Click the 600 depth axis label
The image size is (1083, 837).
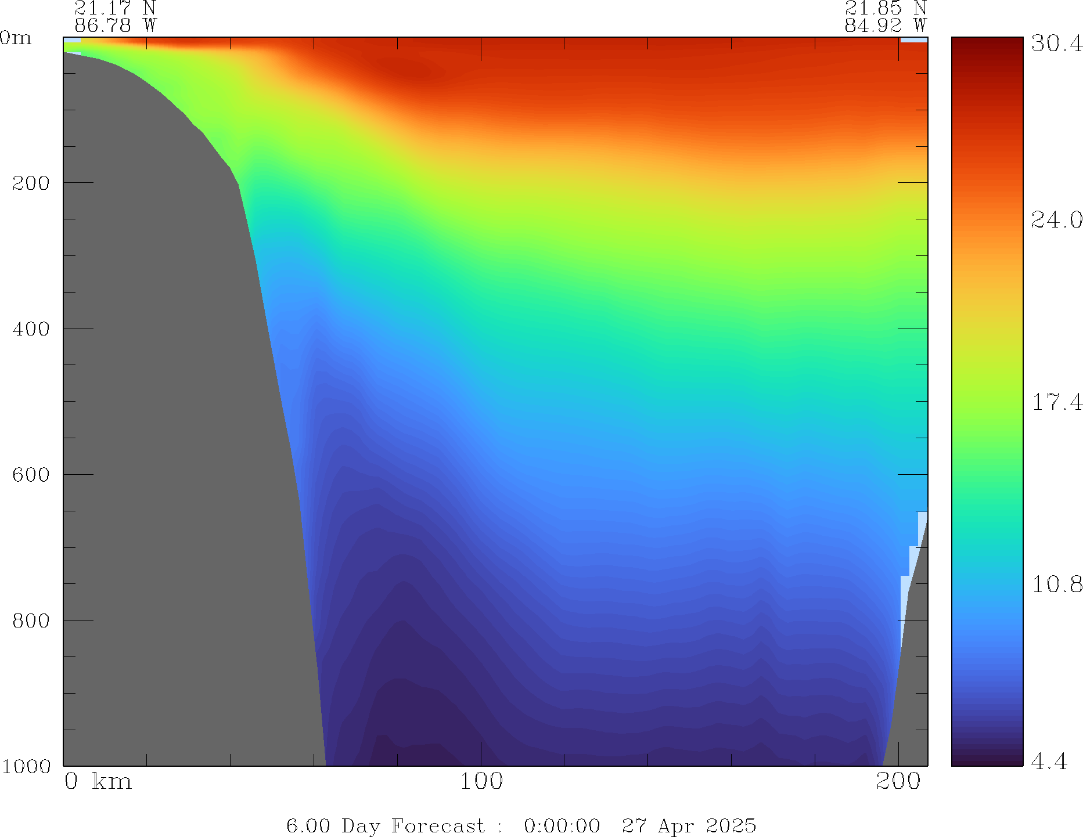pyautogui.click(x=31, y=474)
